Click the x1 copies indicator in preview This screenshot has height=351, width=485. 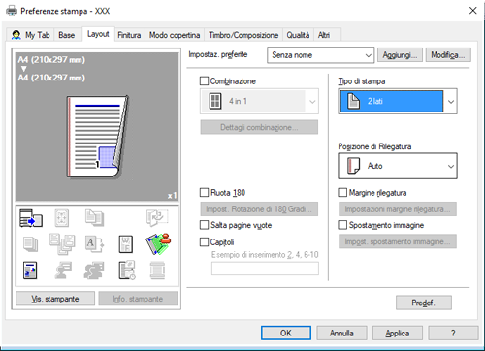point(172,196)
